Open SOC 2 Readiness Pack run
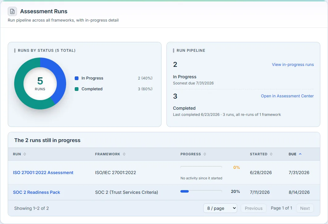The width and height of the screenshot is (328, 224). (36, 192)
